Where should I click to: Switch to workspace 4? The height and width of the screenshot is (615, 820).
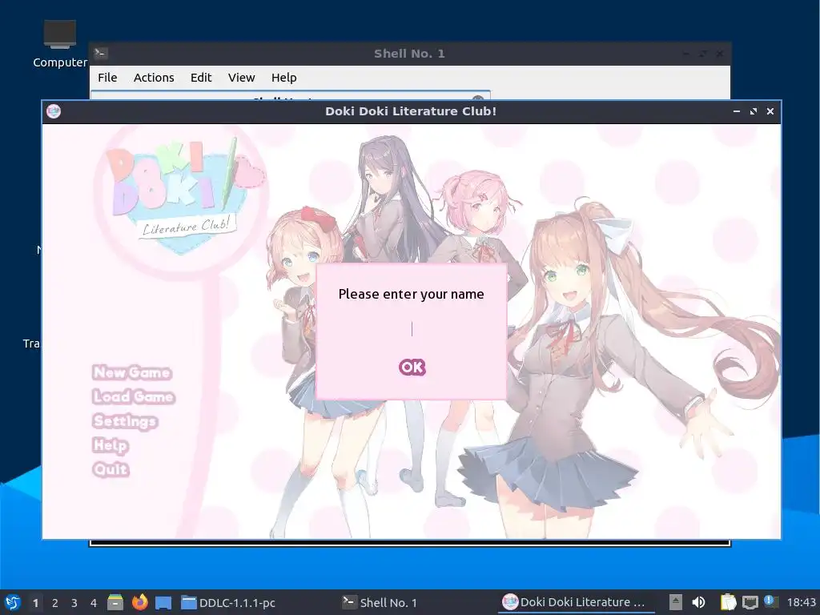coord(94,603)
